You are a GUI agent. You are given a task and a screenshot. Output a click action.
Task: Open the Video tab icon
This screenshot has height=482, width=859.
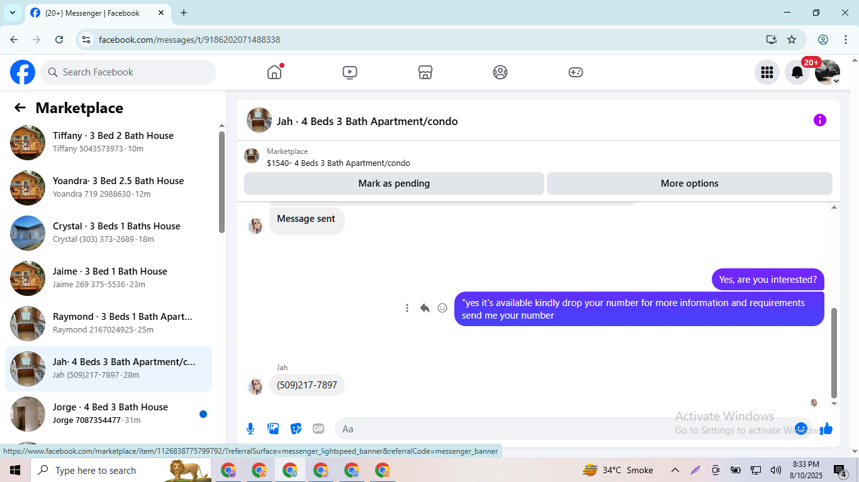pyautogui.click(x=350, y=72)
